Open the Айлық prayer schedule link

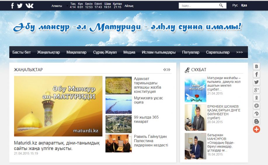click(129, 6)
